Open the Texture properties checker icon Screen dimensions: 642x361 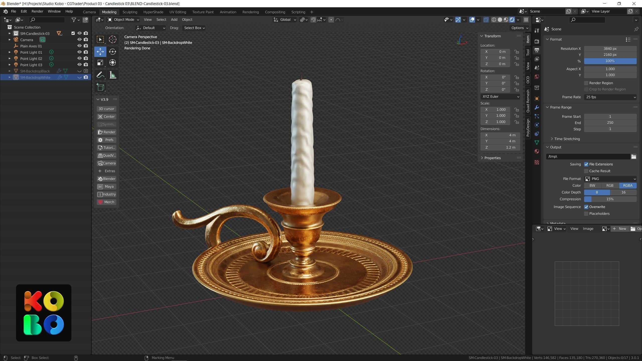click(537, 162)
